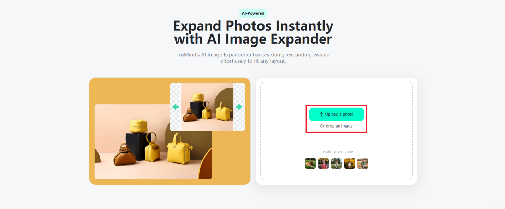Click the large handbags demo image
505x209 pixels.
[153, 142]
